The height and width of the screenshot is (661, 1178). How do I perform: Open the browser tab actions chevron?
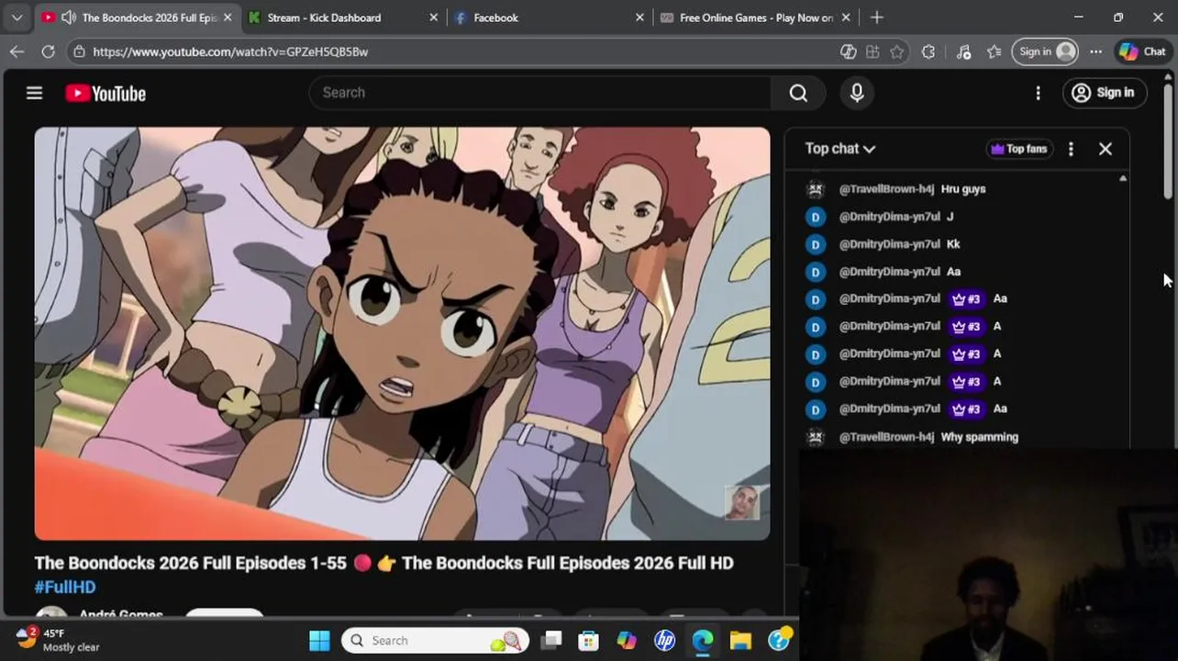click(17, 17)
